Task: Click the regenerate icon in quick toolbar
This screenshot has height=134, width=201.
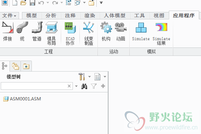Action: click(x=68, y=3)
